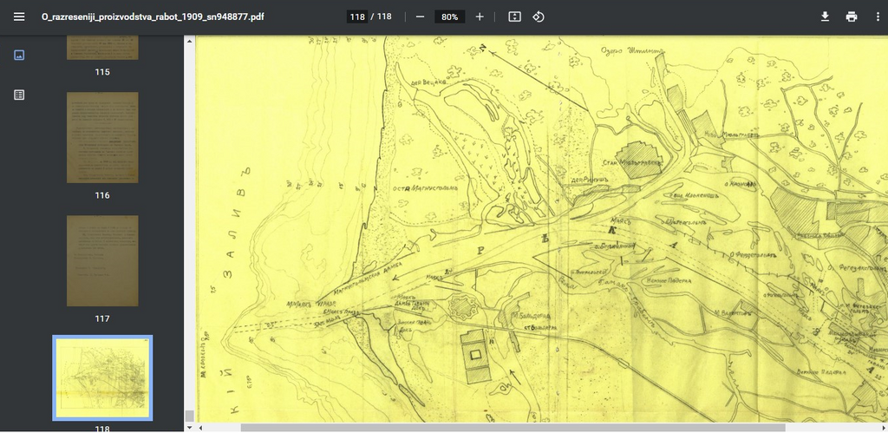Click the vertical scrollbar thumb
This screenshot has height=433, width=888.
pos(190,416)
